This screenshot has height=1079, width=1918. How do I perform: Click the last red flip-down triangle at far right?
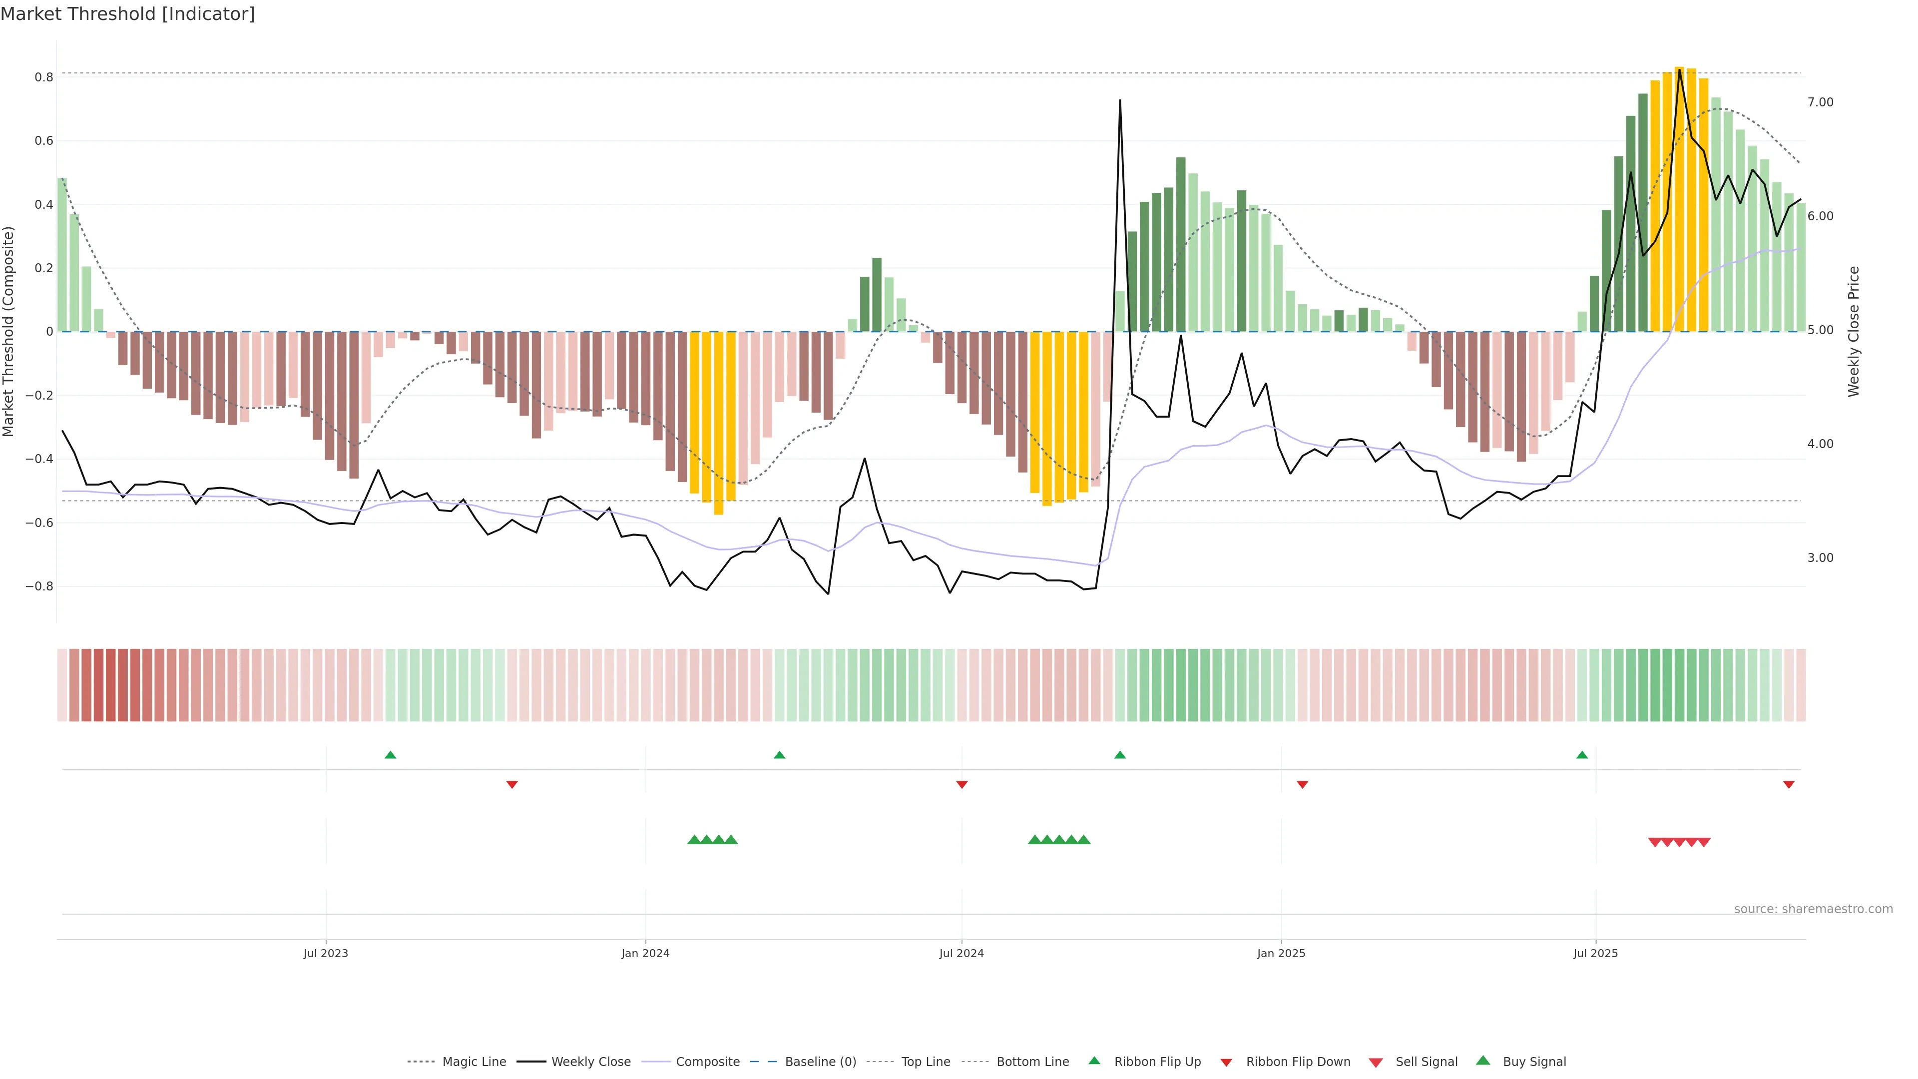click(x=1789, y=784)
